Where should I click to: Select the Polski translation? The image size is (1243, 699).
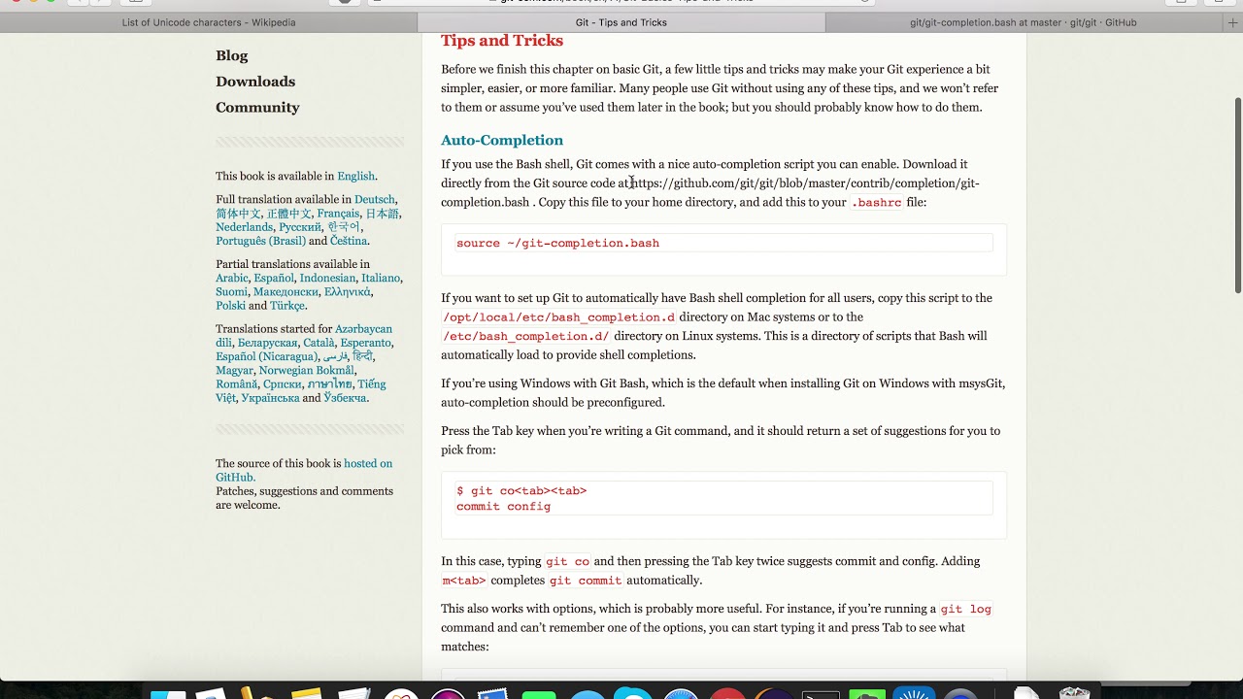[x=230, y=305]
